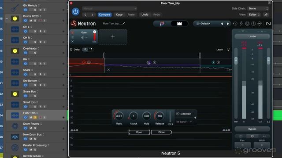Open the Assistant view icon in Neutron

(x=162, y=24)
